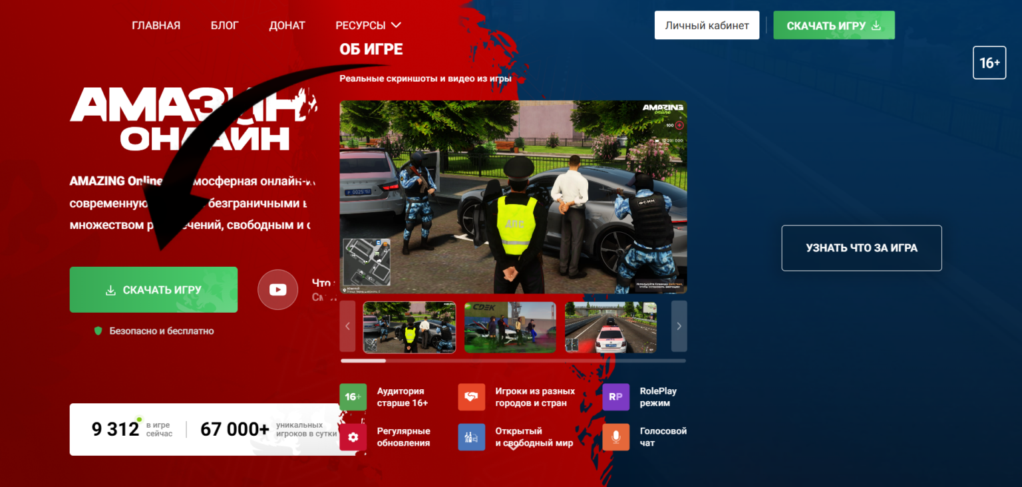The image size is (1022, 487).
Task: Expand the РЕСУРСЫ dropdown
Action: pos(368,25)
